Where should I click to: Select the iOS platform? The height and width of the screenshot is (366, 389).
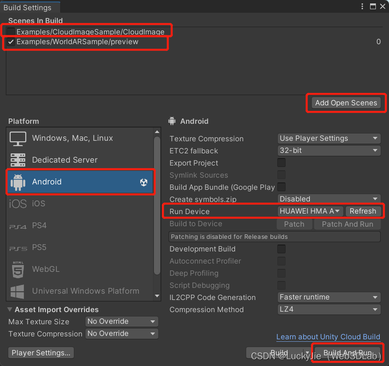tap(80, 203)
